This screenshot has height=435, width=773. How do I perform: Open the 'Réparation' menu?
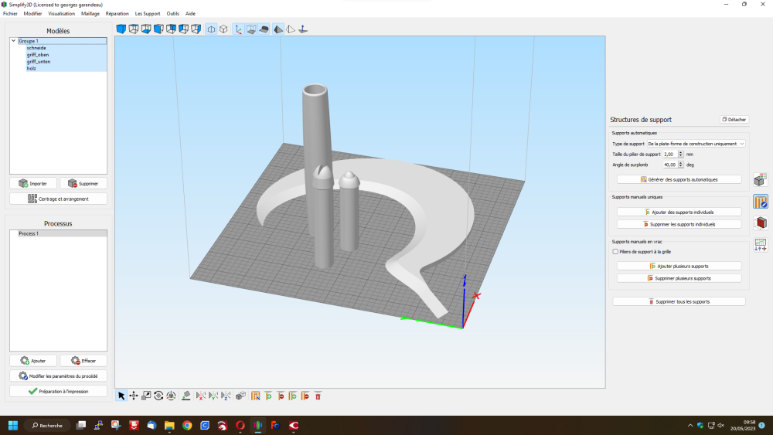117,14
